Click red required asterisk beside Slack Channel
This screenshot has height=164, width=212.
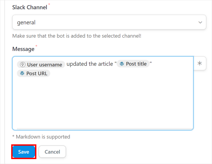(49, 4)
